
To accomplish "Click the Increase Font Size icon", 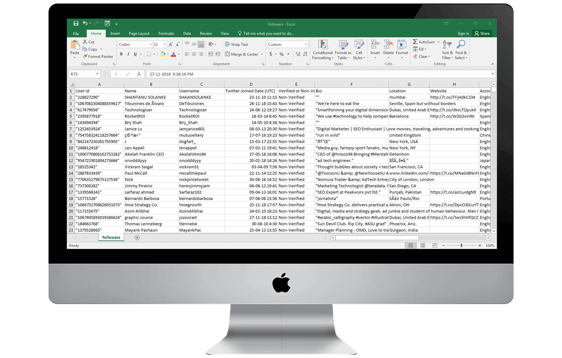I will [171, 45].
